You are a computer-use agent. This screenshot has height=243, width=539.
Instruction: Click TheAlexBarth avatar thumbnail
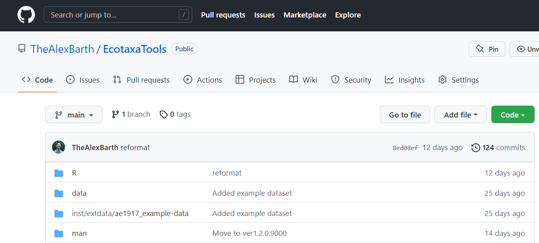tap(59, 147)
